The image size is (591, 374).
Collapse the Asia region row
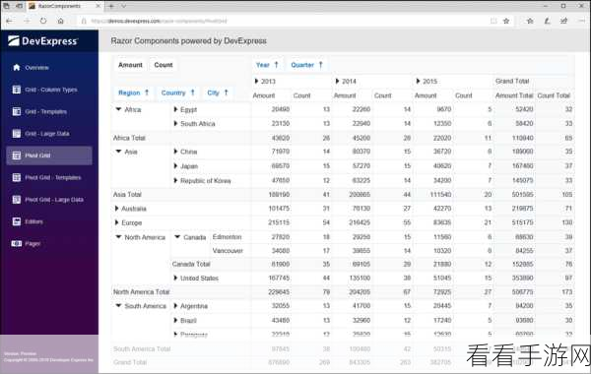[x=118, y=152]
